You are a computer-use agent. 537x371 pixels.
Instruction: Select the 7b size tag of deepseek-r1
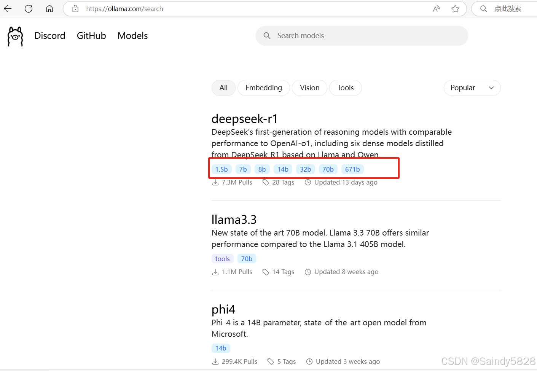(243, 169)
